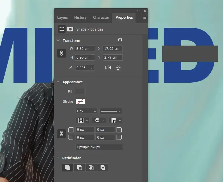Select the live shape properties icon
Image resolution: width=223 pixels, height=182 pixels.
click(x=62, y=29)
